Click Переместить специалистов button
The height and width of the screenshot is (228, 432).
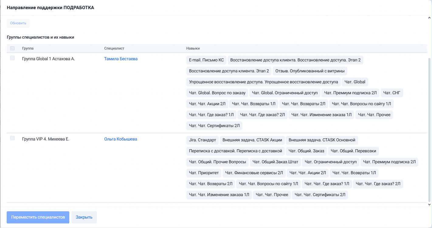38,217
